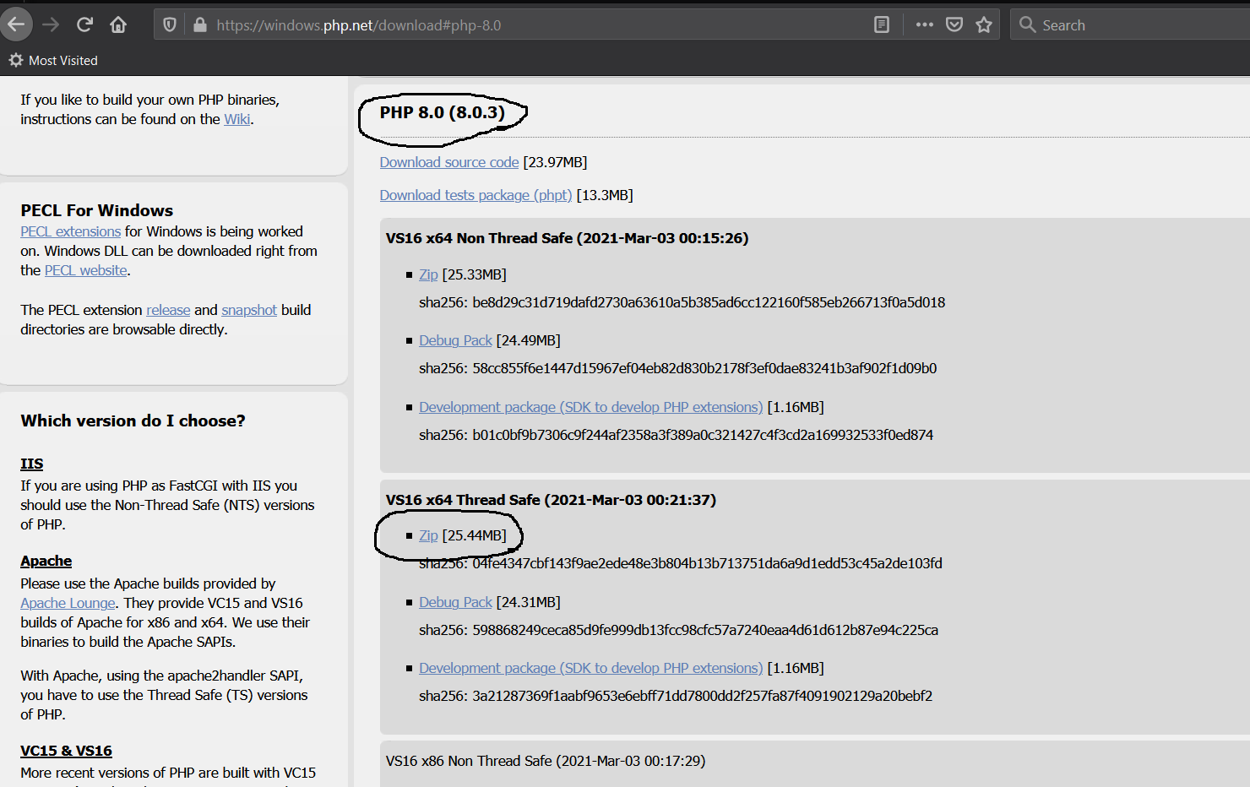The height and width of the screenshot is (787, 1250).
Task: Click the Apache heading in sidebar
Action: coord(46,562)
